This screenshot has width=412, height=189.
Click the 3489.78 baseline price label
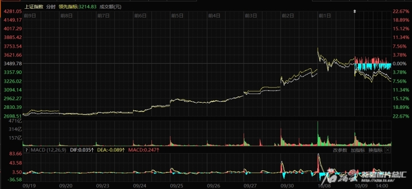tap(12, 64)
